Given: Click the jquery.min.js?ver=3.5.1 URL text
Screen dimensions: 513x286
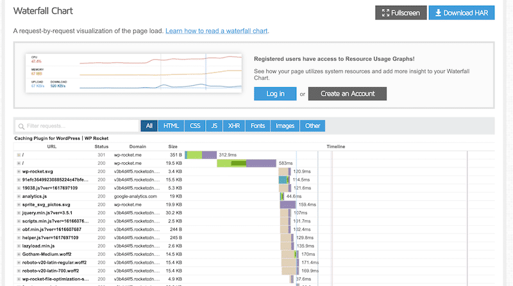Looking at the screenshot, I should (47, 213).
